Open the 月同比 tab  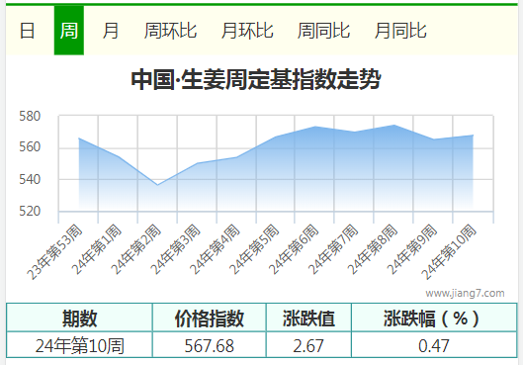click(x=400, y=31)
